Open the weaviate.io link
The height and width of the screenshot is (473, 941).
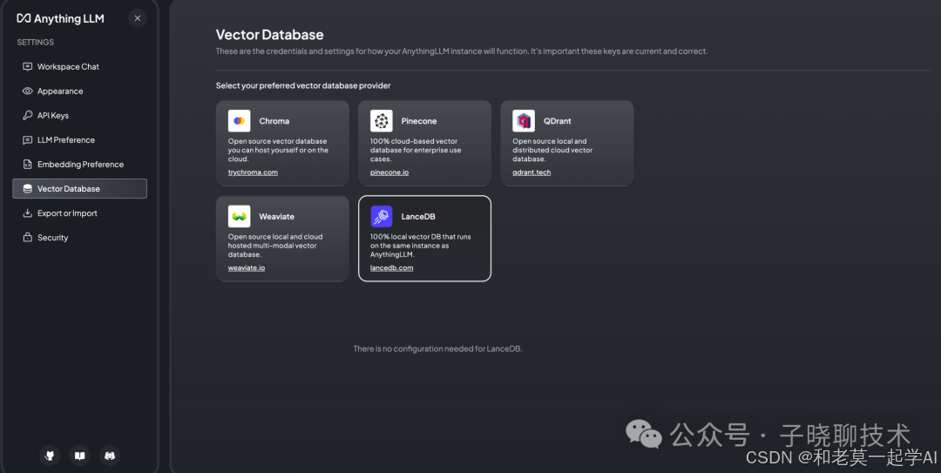(246, 267)
